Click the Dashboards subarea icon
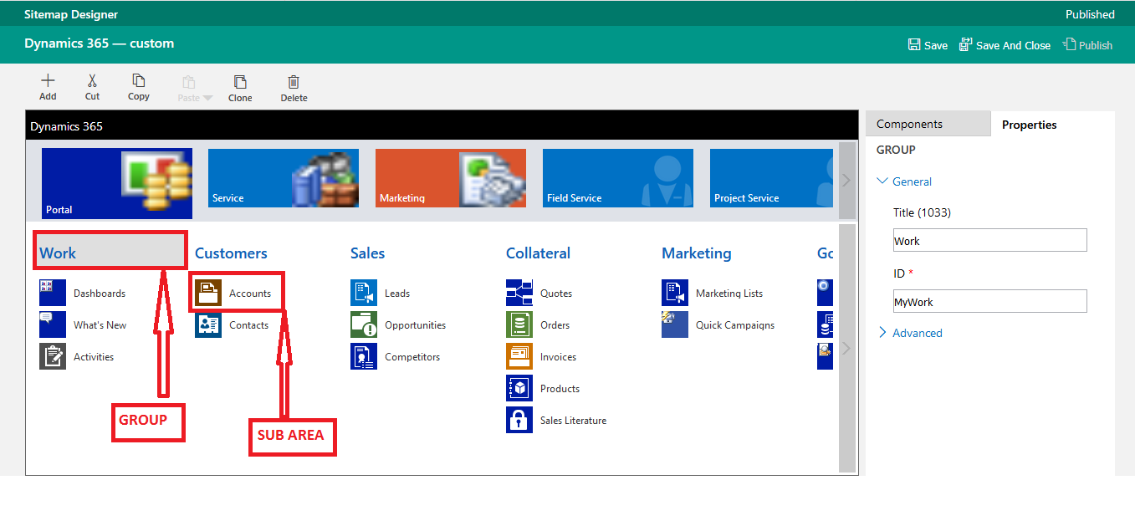Image resolution: width=1135 pixels, height=521 pixels. pos(53,293)
